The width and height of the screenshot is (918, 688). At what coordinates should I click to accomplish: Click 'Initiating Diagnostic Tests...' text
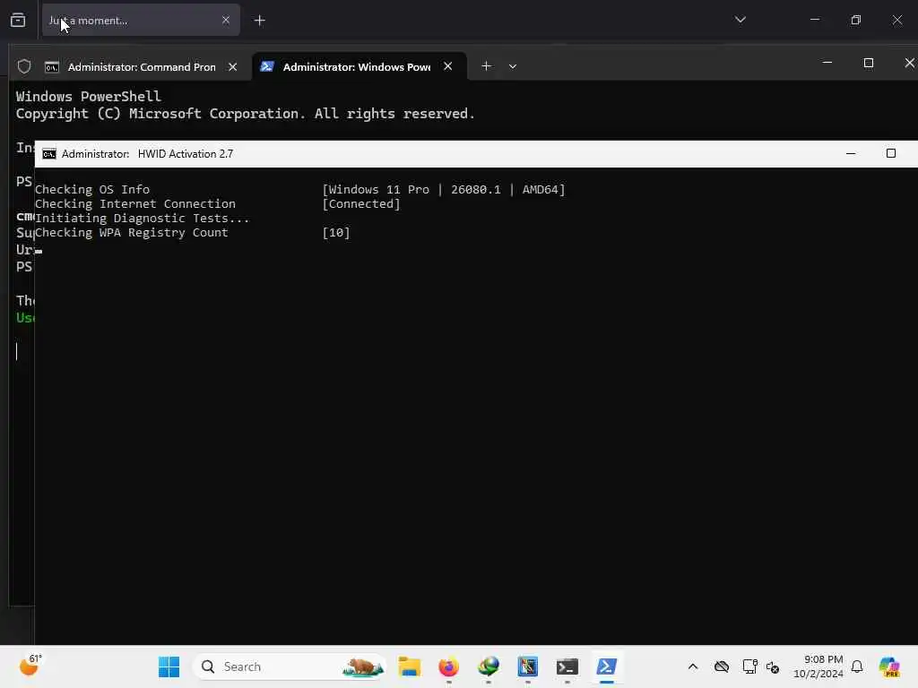coord(143,219)
